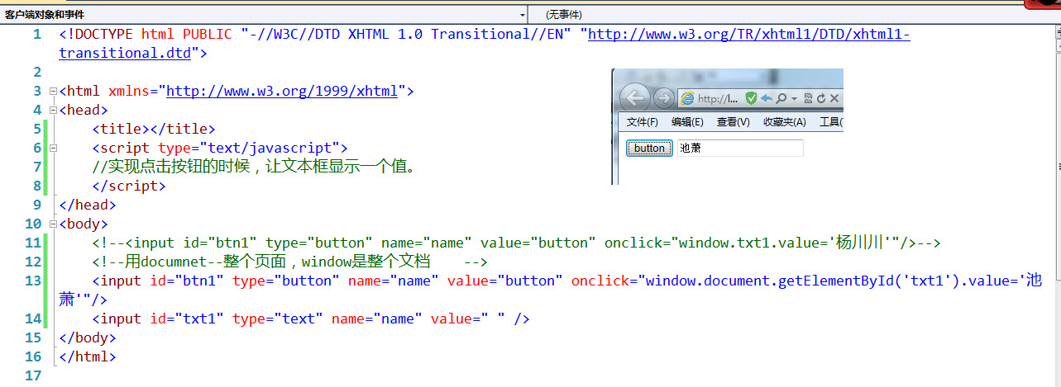Open the http://www.w3.org/1999/xhtml link
1061x387 pixels.
(282, 91)
